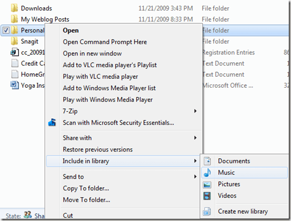
Task: Click the Pictures library icon
Action: pyautogui.click(x=207, y=185)
